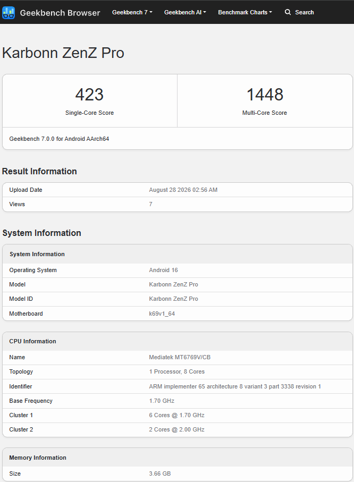Click the Base Frequency 1.70 GHz value

[162, 401]
